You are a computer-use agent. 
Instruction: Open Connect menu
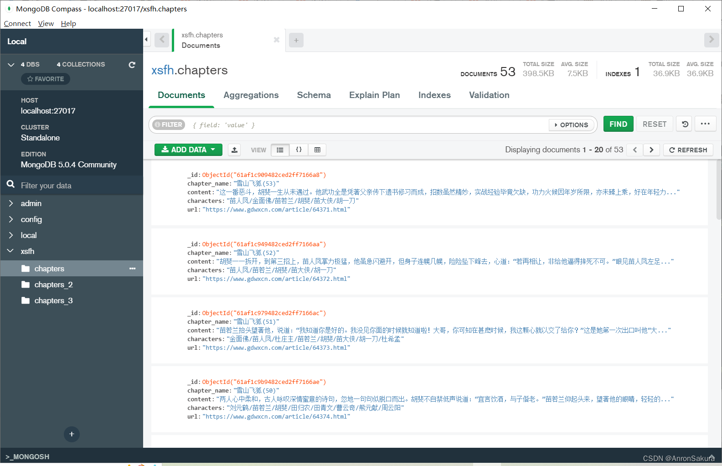(x=17, y=24)
